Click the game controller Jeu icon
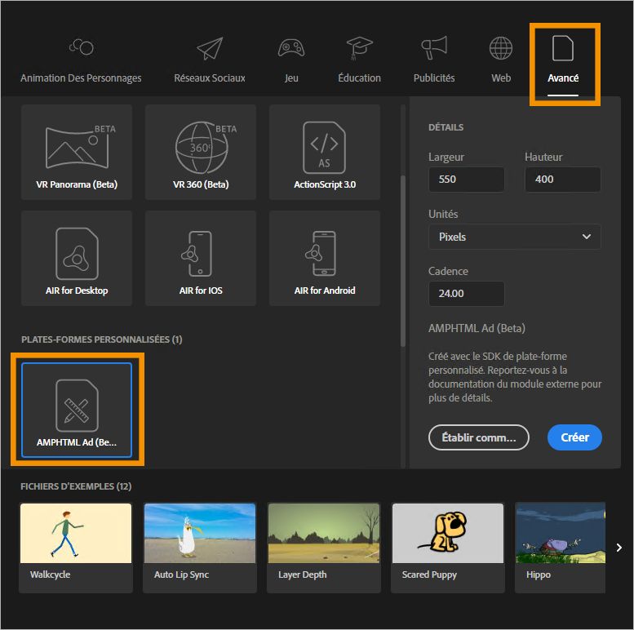The height and width of the screenshot is (630, 634). click(x=291, y=48)
